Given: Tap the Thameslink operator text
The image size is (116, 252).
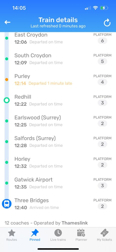Looking at the screenshot, I should pos(75,223).
